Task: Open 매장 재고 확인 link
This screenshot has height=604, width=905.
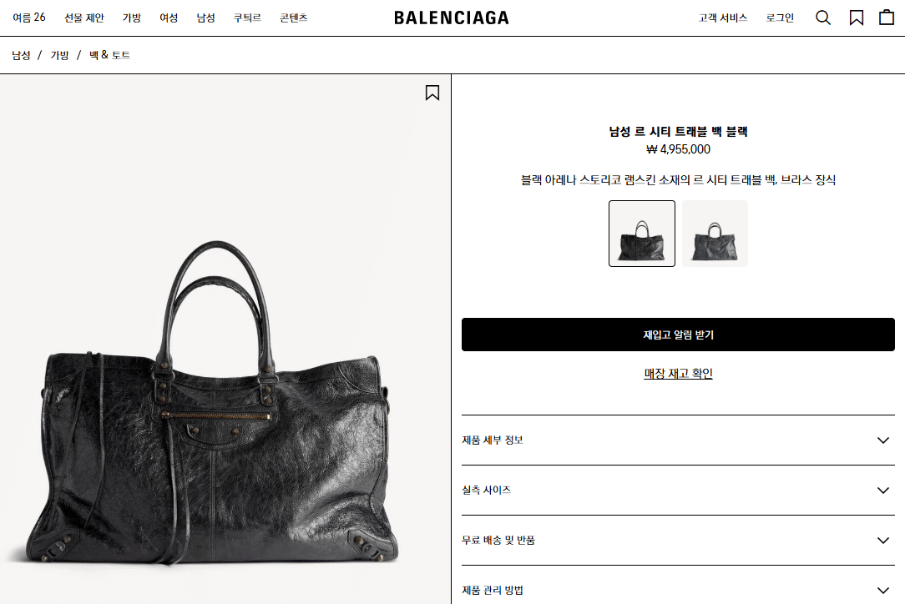Action: pos(678,374)
